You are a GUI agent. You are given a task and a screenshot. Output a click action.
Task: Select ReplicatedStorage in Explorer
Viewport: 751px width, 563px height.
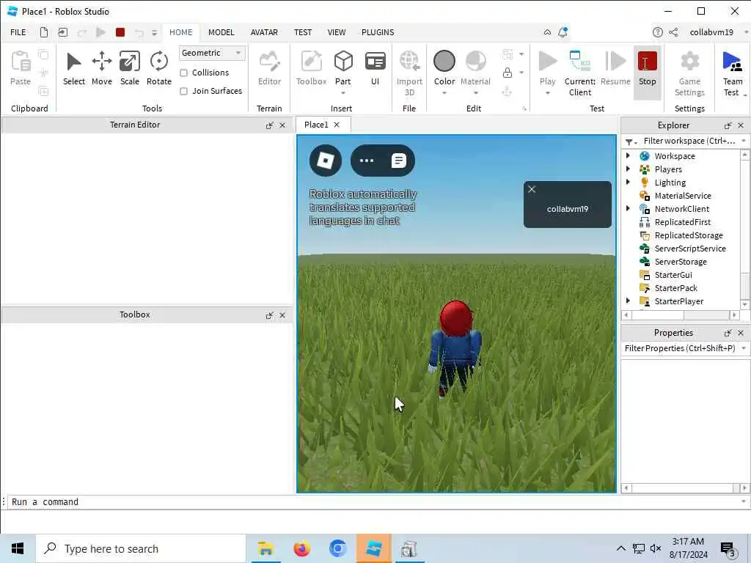(689, 235)
